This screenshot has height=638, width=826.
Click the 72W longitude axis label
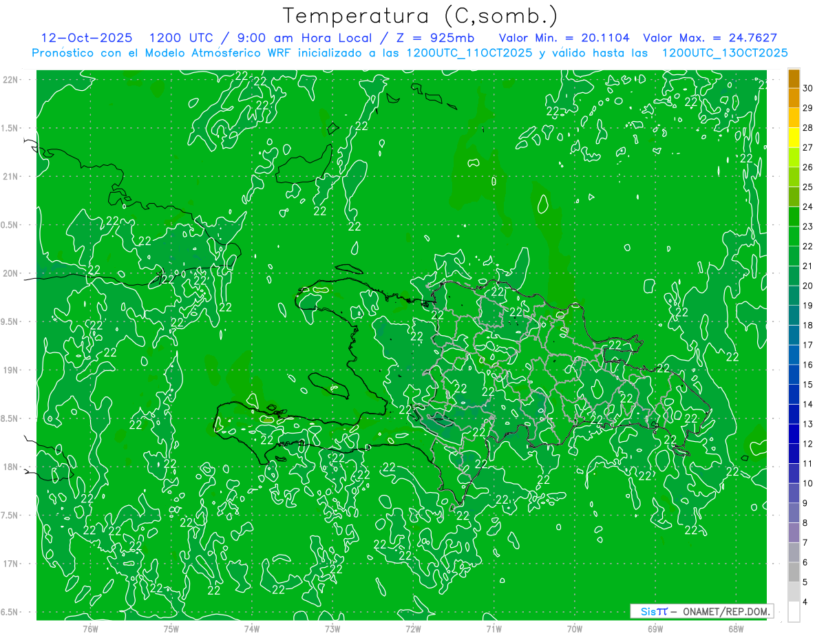[x=413, y=628]
